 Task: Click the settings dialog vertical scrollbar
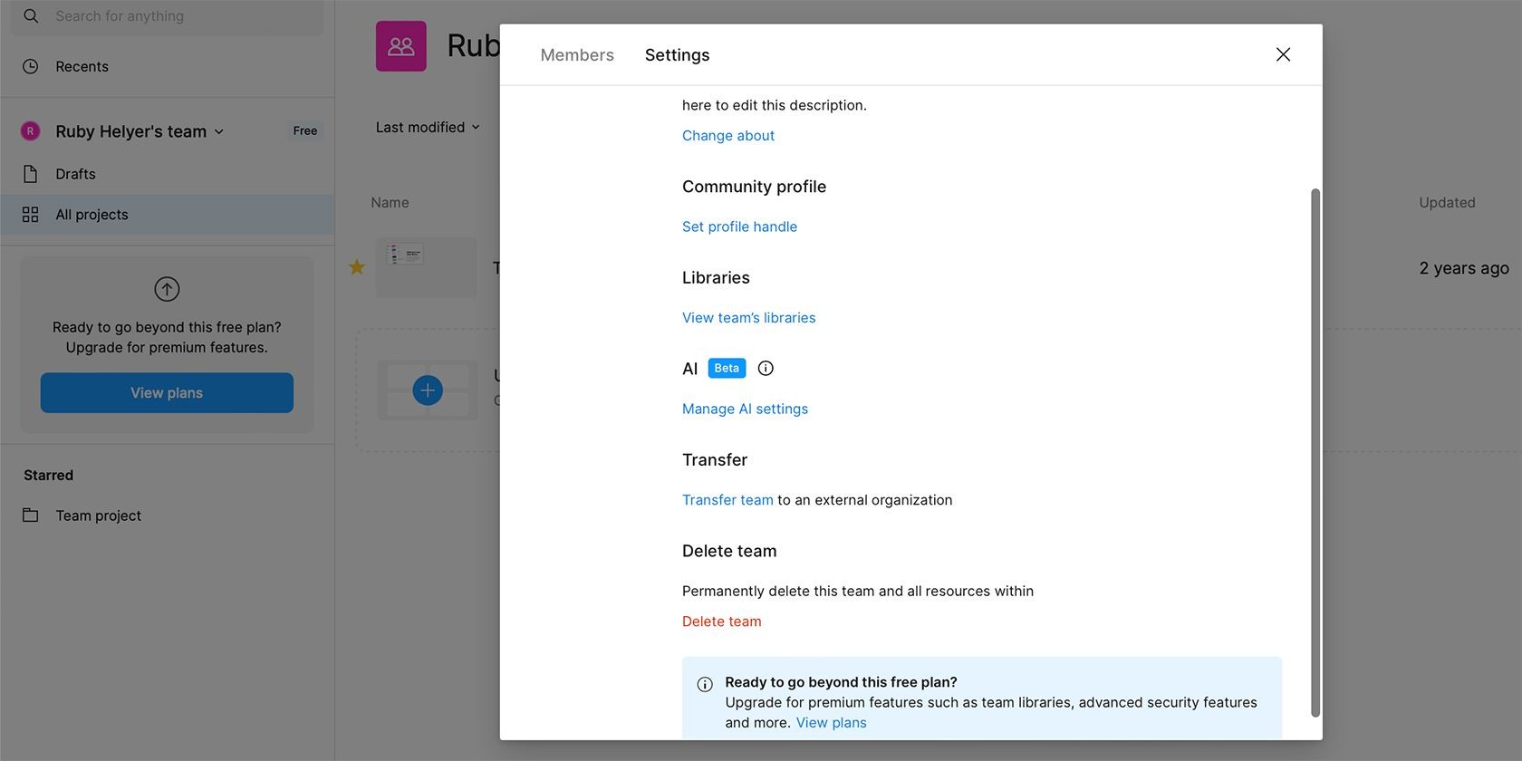[1315, 453]
